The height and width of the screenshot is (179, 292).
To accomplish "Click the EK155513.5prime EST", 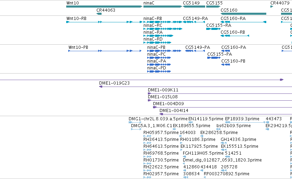I will 224,150.
